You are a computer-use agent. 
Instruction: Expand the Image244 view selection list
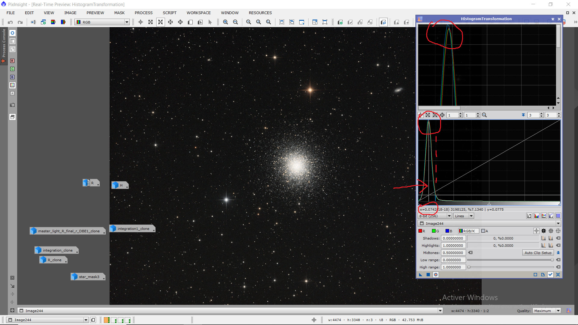coord(558,223)
